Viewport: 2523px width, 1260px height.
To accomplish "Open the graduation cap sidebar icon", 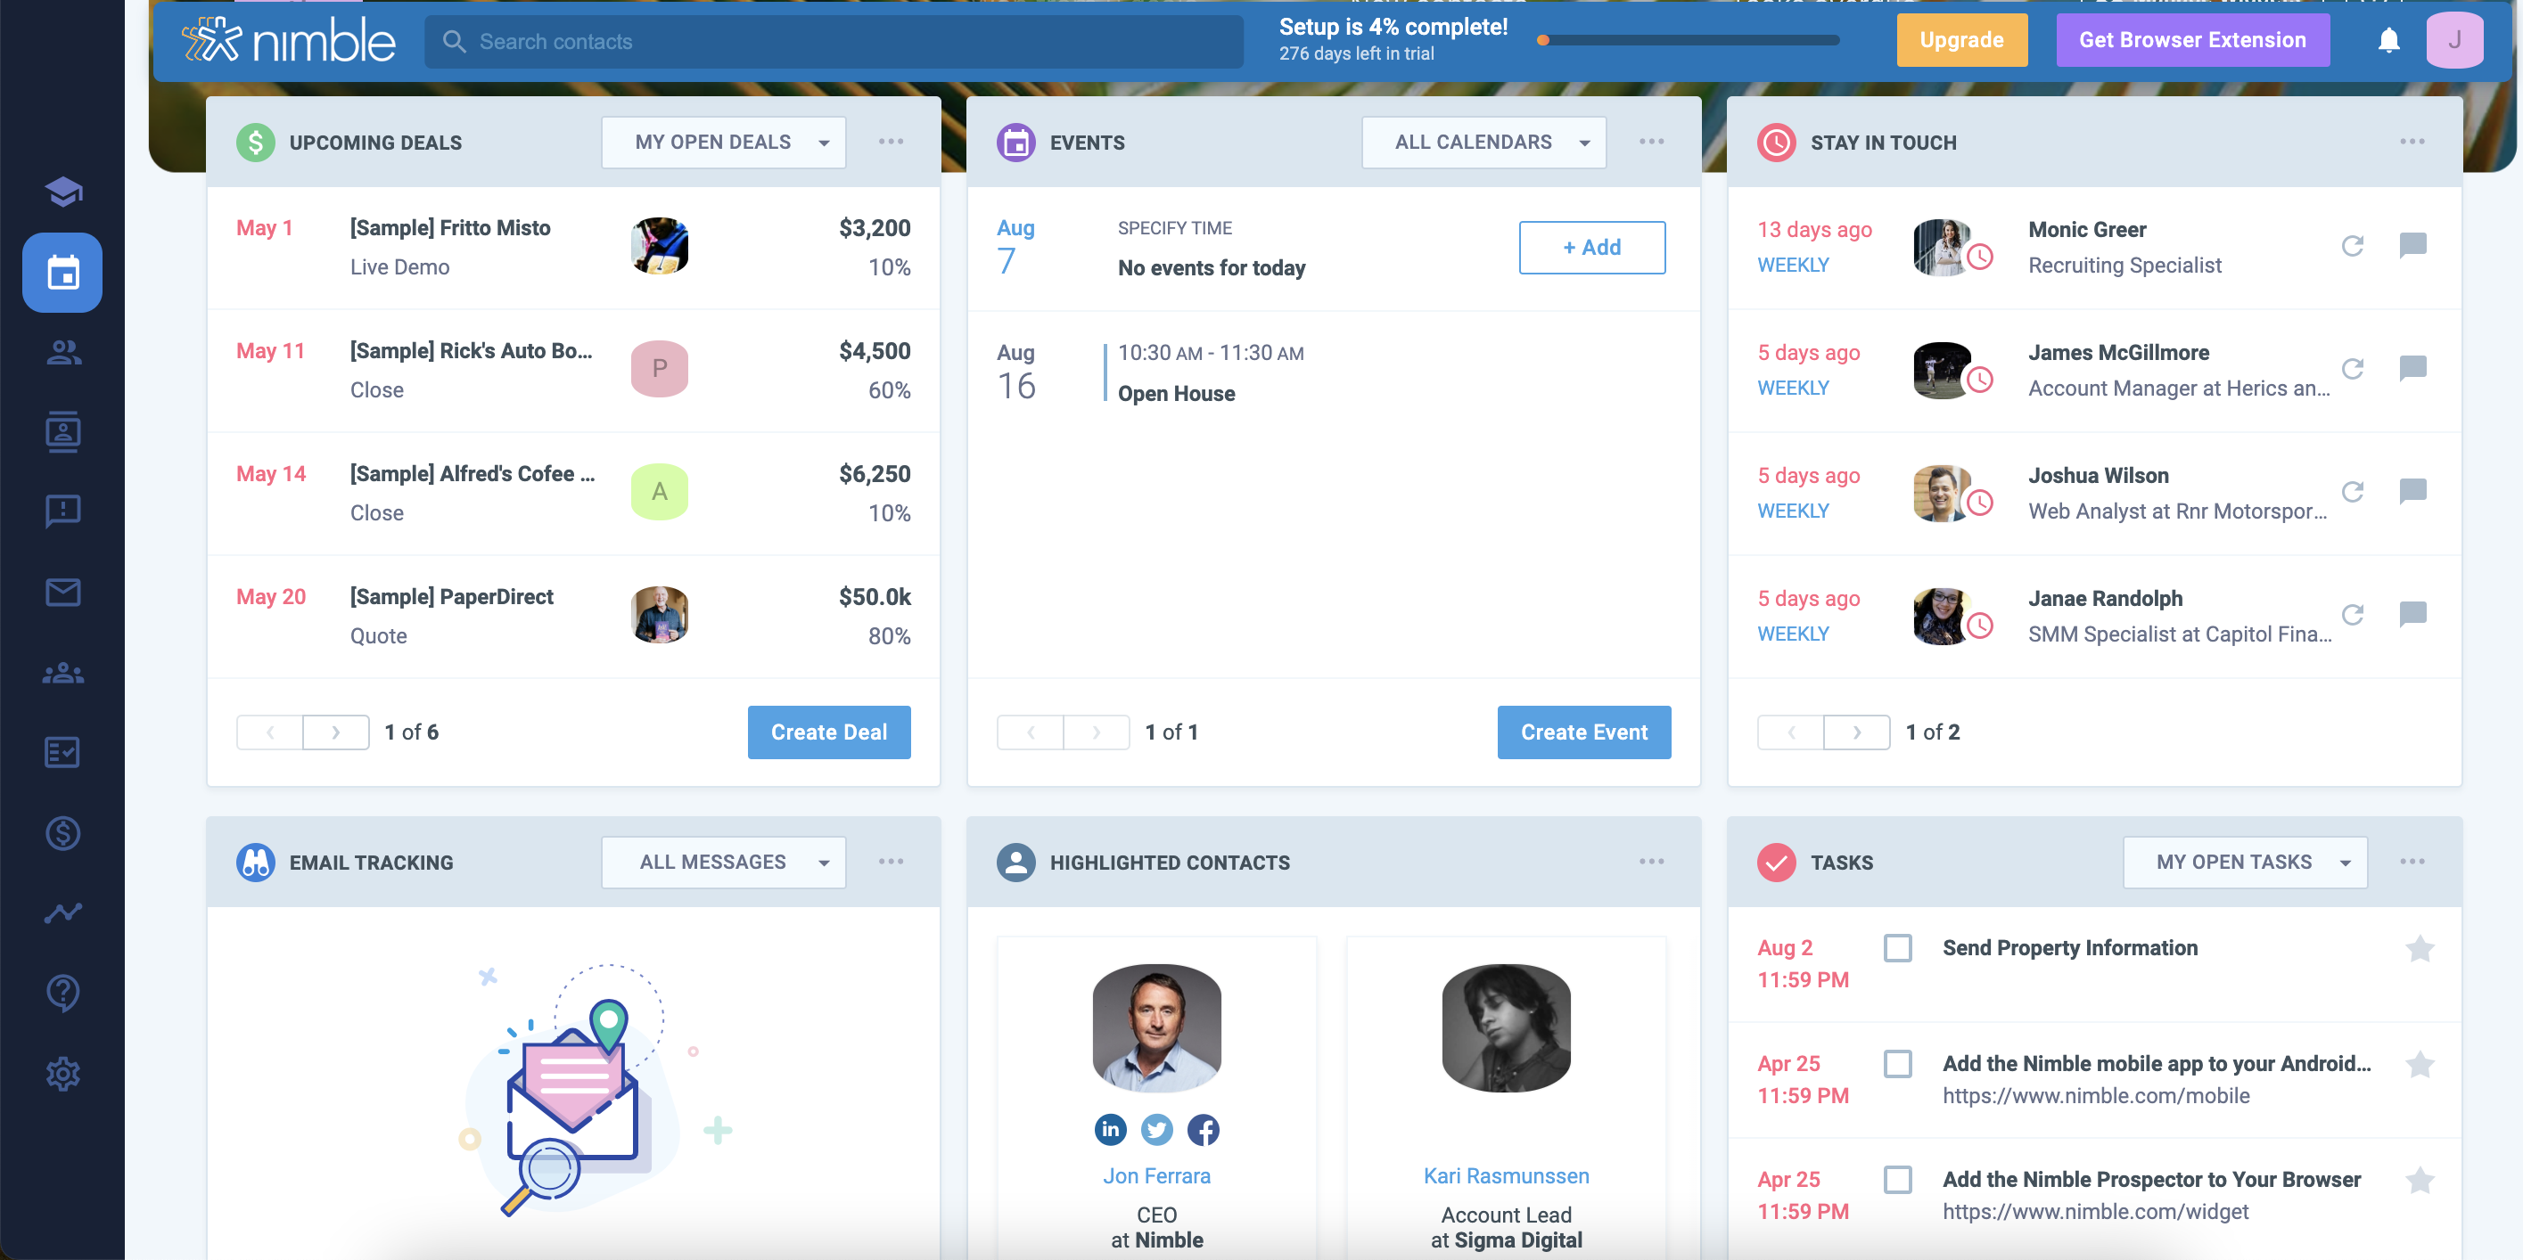I will click(62, 192).
